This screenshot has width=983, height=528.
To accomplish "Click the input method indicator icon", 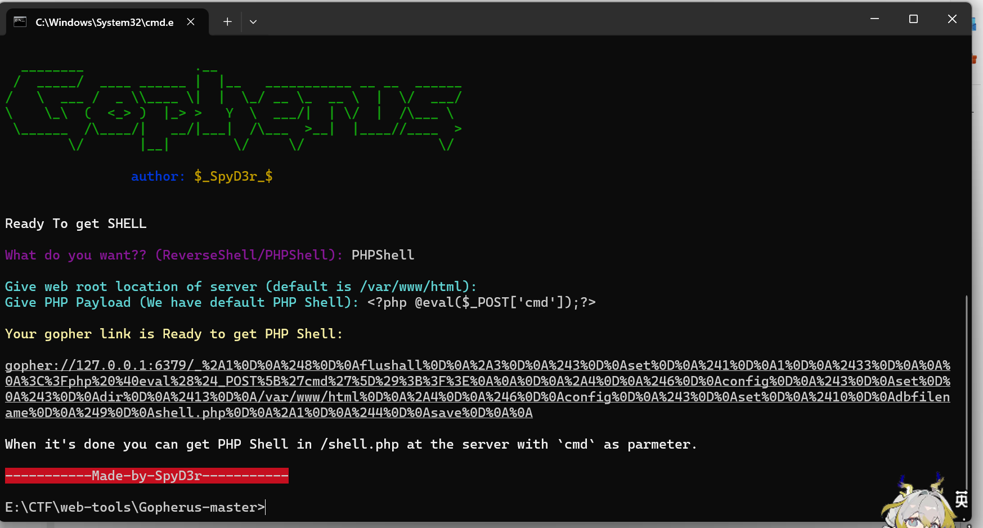I will (962, 499).
